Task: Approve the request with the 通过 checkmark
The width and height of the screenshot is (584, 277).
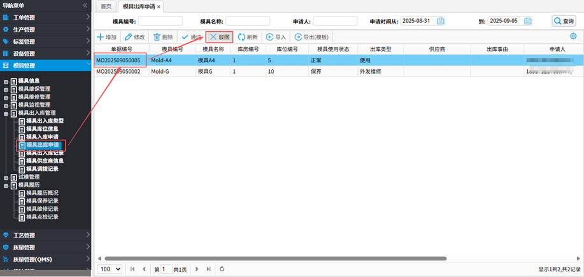Action: point(185,37)
